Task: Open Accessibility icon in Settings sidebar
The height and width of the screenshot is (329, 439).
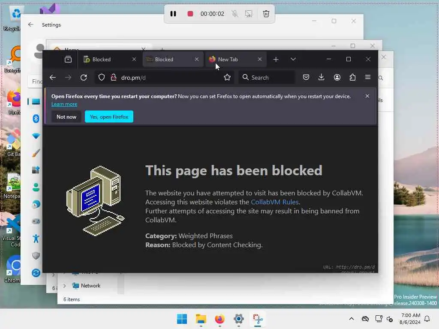Action: [x=36, y=238]
